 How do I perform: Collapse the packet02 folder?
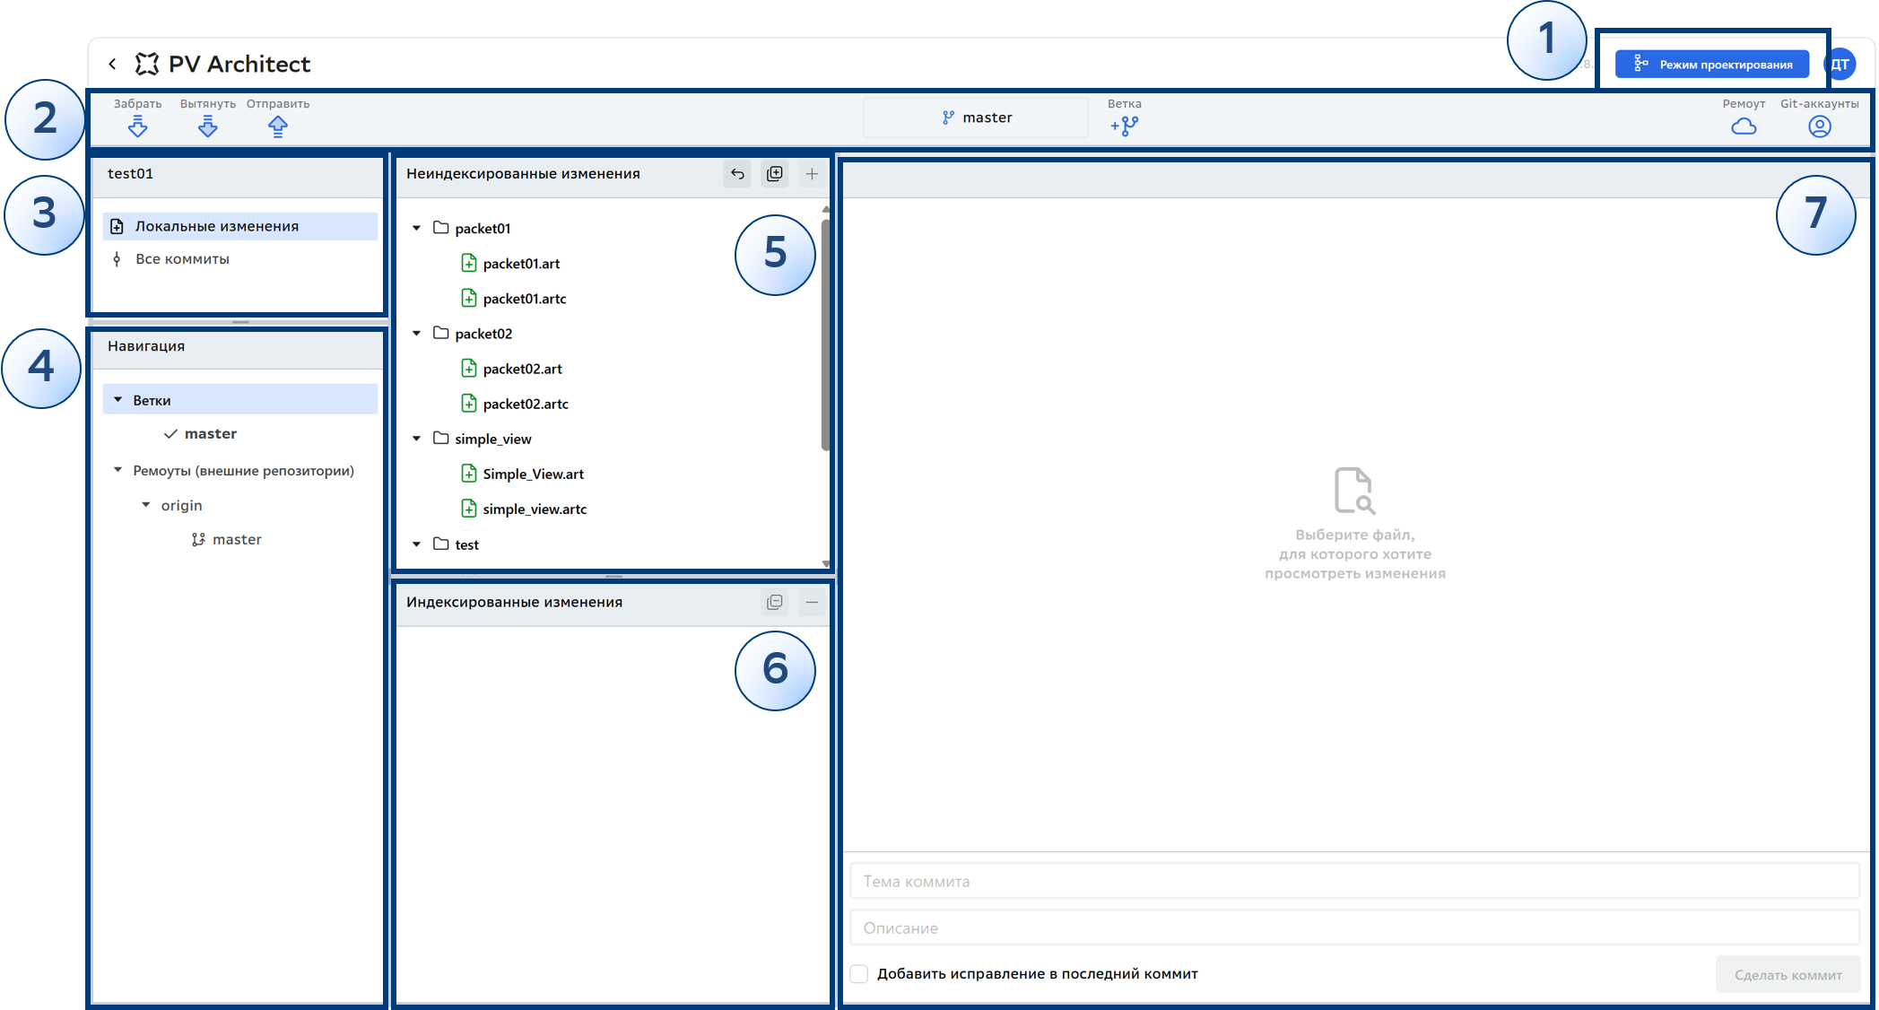click(416, 334)
